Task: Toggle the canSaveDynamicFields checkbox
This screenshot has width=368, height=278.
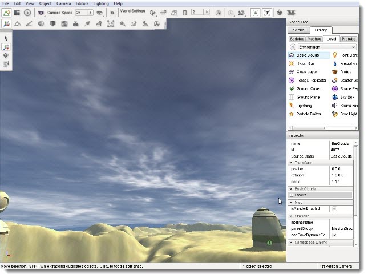Action: point(335,235)
